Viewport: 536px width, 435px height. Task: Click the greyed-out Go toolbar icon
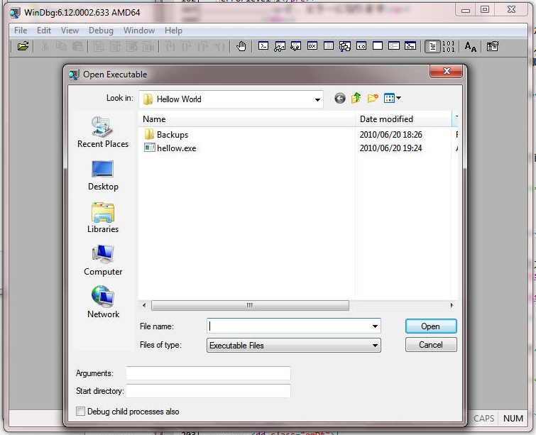(x=99, y=46)
